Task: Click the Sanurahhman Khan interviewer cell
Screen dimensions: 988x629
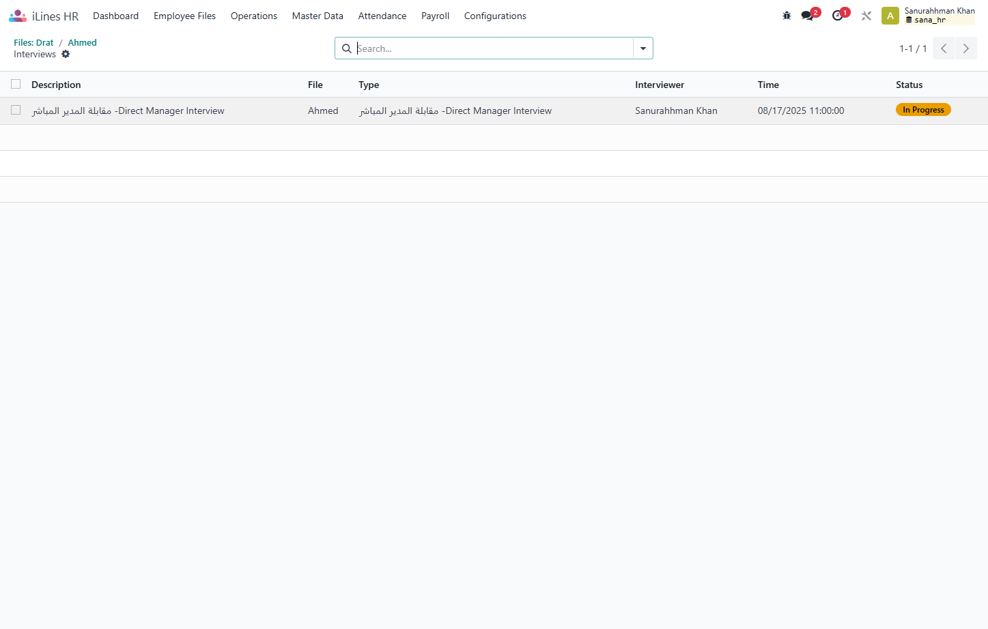Action: (x=676, y=111)
